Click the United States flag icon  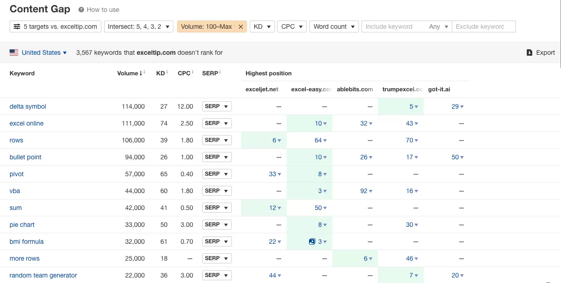pos(14,52)
